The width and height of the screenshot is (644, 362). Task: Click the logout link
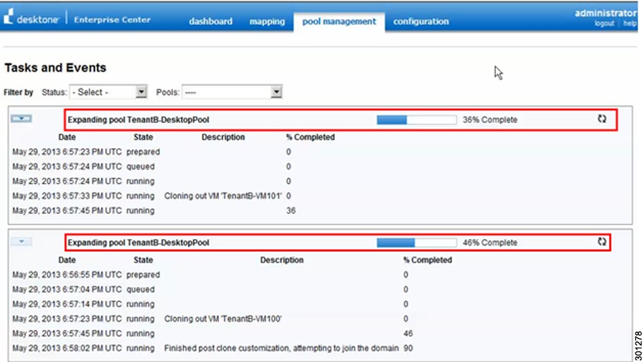[x=604, y=24]
